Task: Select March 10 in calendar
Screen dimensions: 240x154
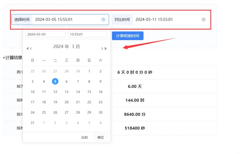Action: click(32, 92)
